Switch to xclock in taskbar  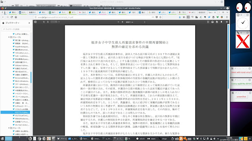coord(141,139)
